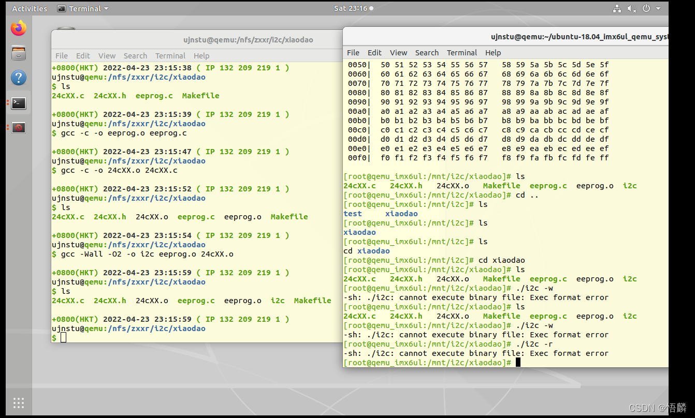The image size is (695, 418).
Task: Open the clock showing Sat 23:16
Action: click(x=354, y=8)
